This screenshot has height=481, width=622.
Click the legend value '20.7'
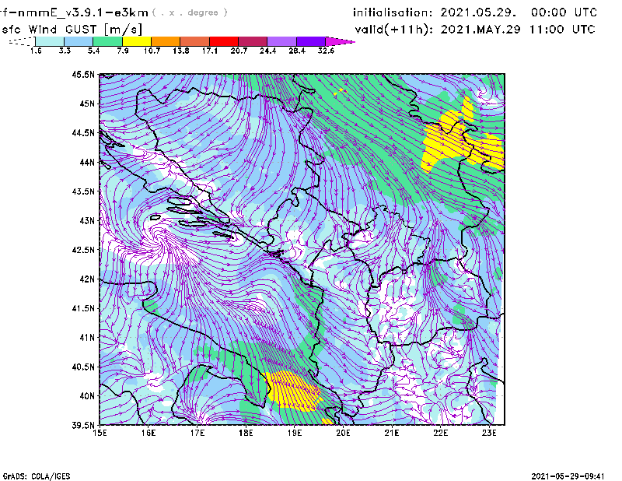239,51
